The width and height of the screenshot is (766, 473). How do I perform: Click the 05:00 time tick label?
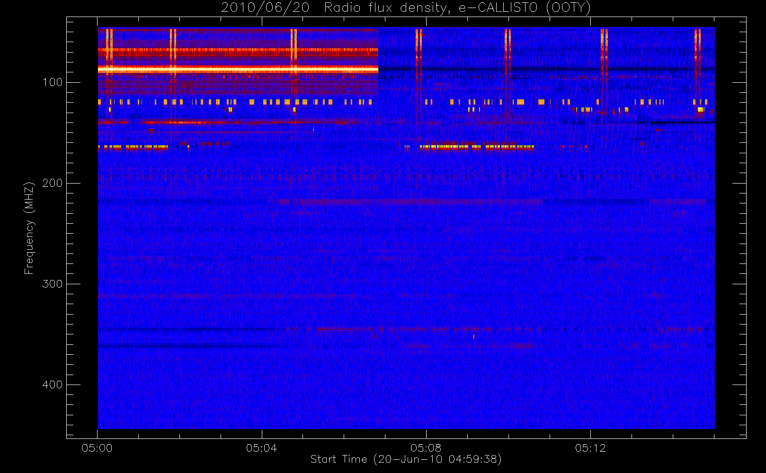(x=97, y=448)
